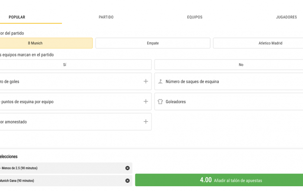The width and height of the screenshot is (303, 191).
Task: Expand goals section with plus icon
Action: [x=146, y=81]
